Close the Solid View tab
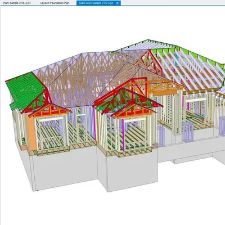 click(118, 3)
